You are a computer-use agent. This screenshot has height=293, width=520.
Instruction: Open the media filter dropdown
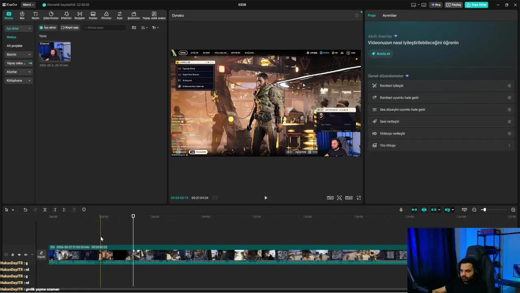coord(155,28)
